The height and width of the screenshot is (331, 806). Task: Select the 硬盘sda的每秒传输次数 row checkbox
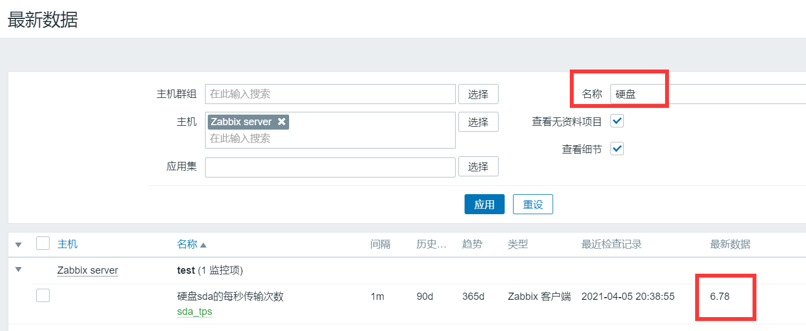[x=43, y=296]
